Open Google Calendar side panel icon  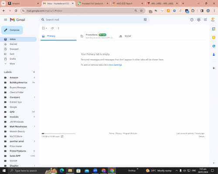214,29
